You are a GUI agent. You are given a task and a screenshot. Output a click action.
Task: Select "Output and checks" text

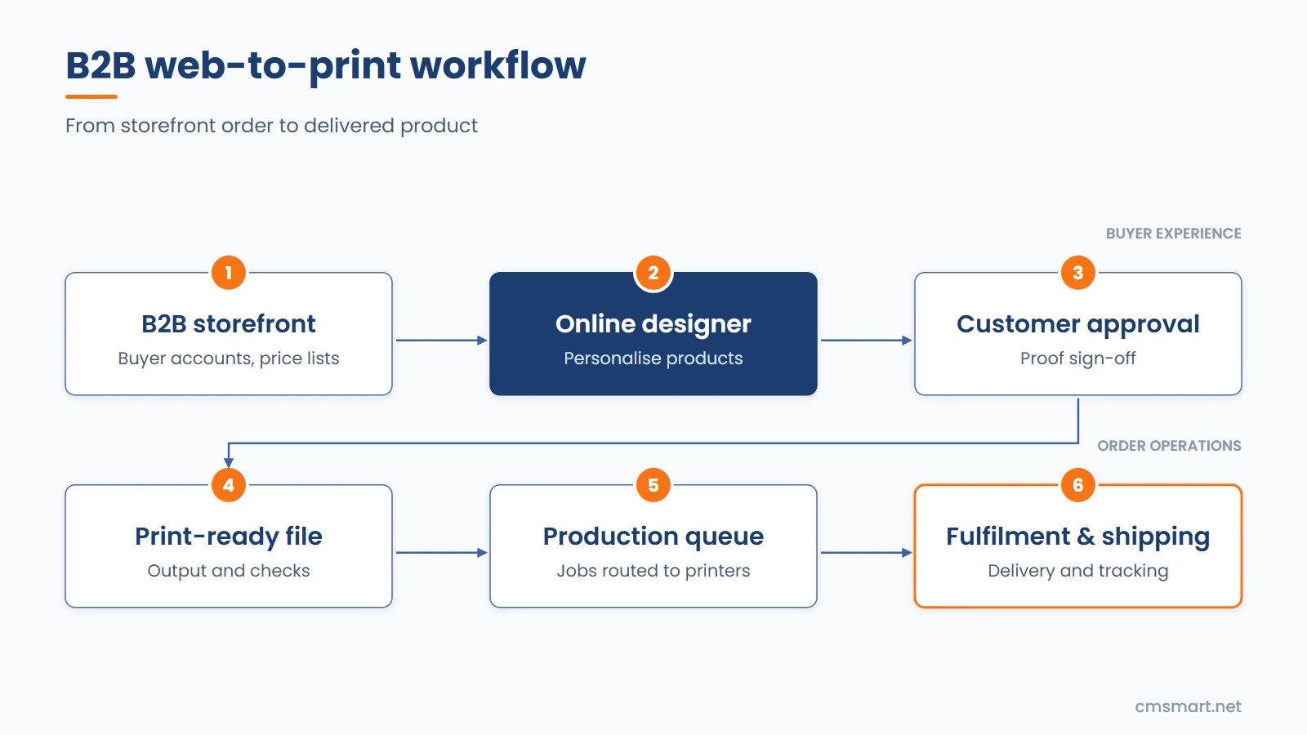click(229, 571)
